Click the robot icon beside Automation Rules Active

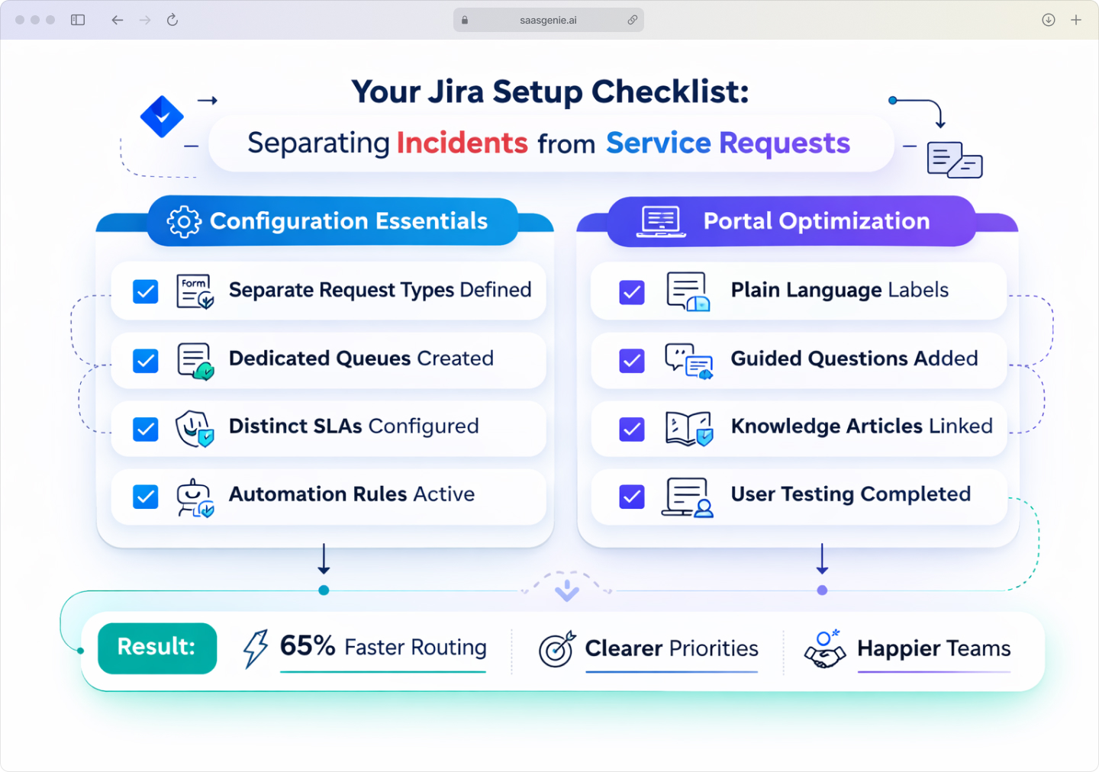click(x=196, y=496)
